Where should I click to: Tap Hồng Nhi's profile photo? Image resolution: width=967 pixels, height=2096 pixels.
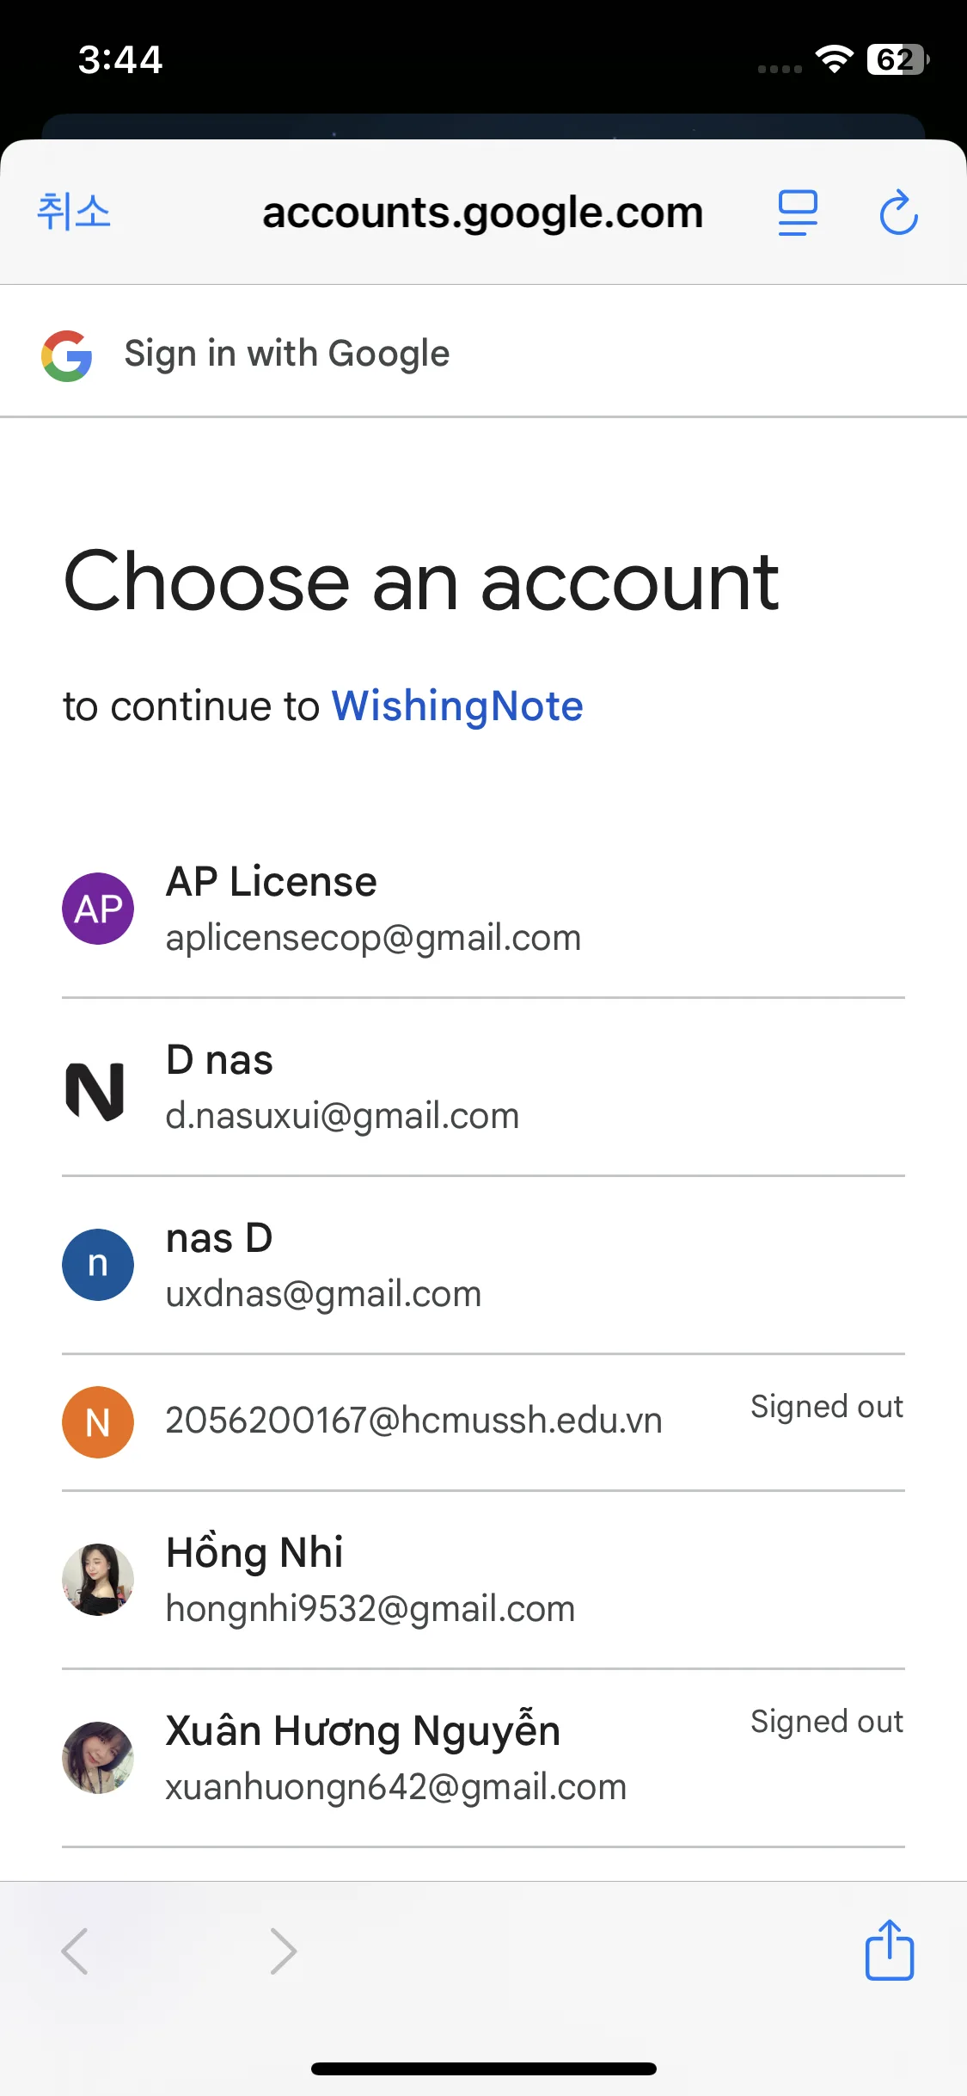coord(98,1580)
